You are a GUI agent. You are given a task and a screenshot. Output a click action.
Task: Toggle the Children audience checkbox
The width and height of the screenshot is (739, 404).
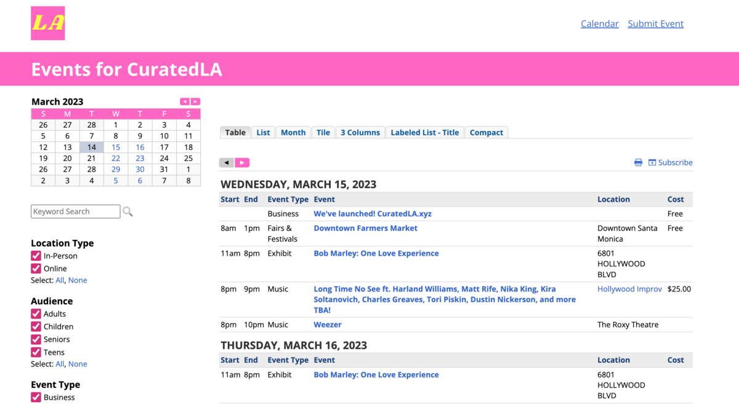[x=36, y=327]
